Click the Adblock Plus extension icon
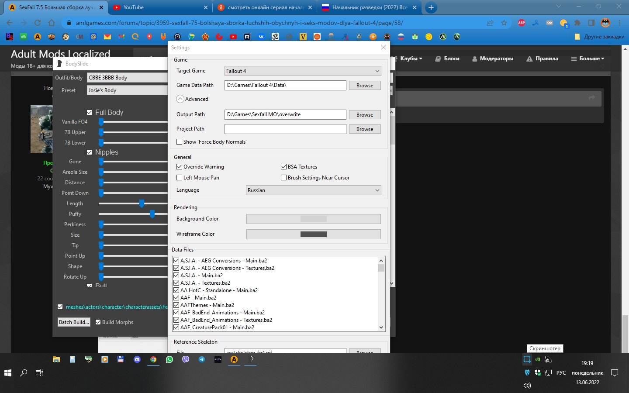 pos(521,23)
